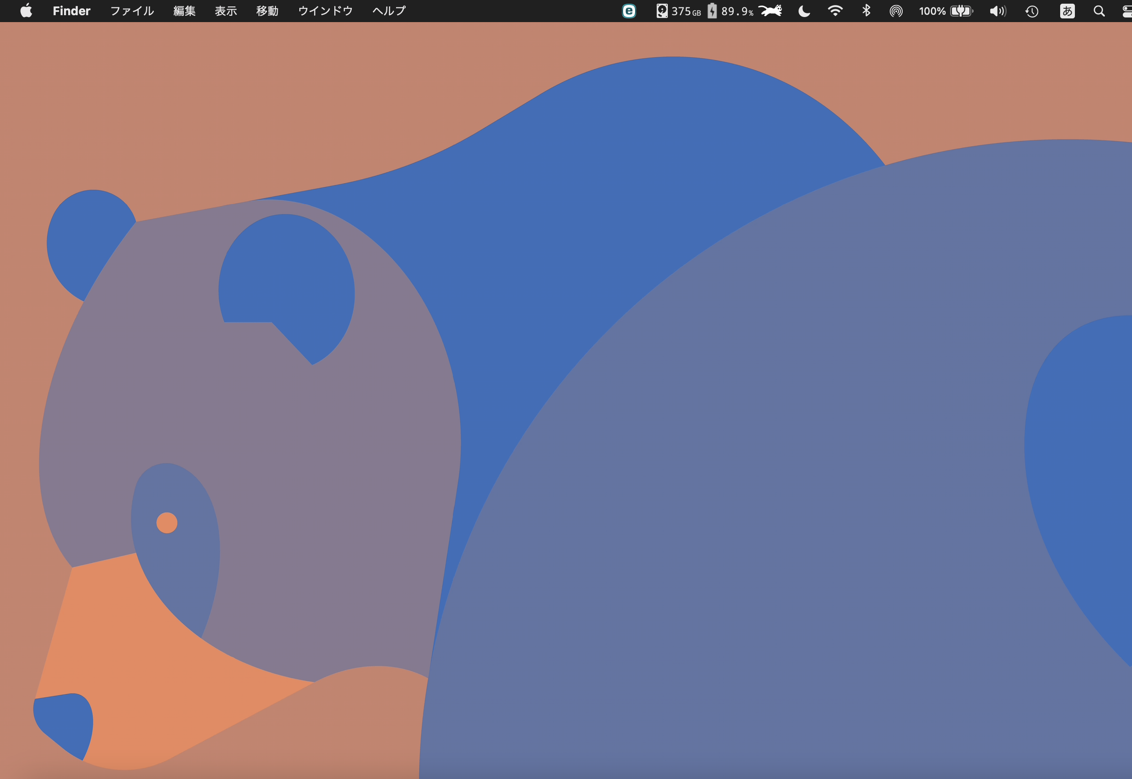Click the running cat RunCat icon
Screen dimensions: 1132x779
[x=770, y=11]
